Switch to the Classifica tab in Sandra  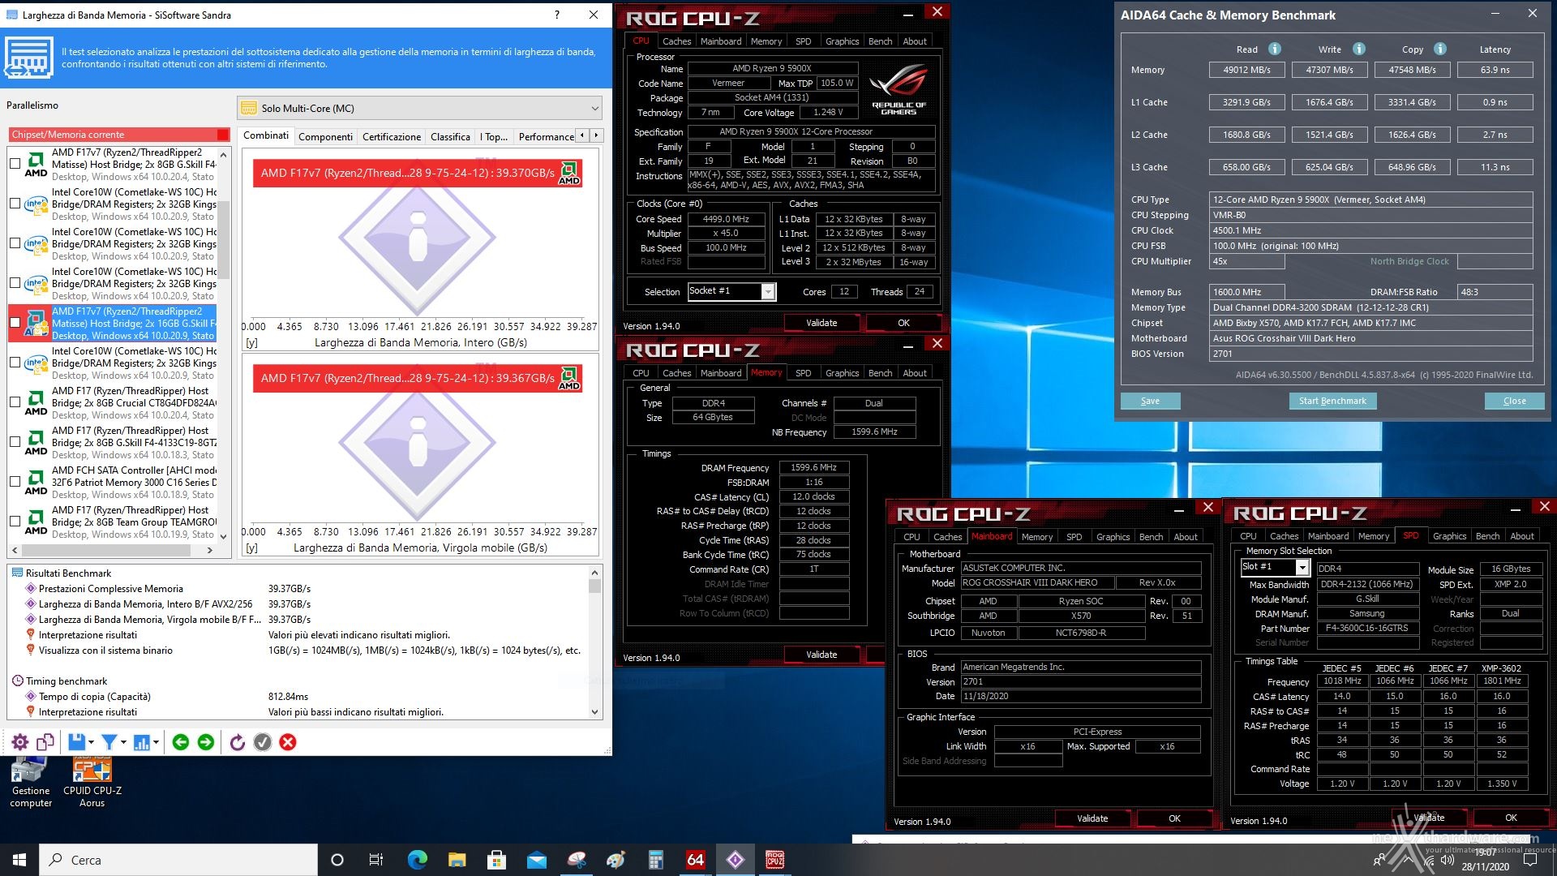450,136
